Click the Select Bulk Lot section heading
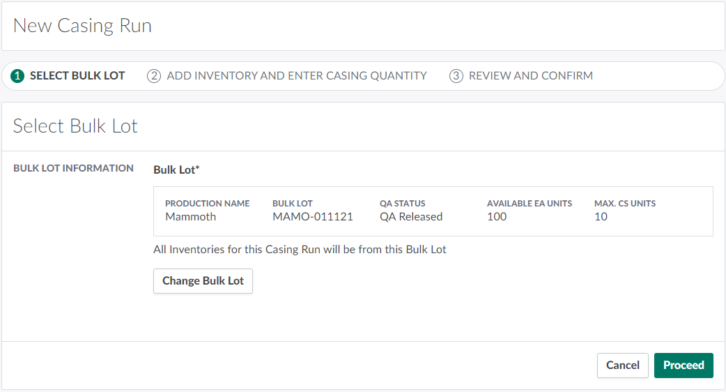Viewport: 726px width, 392px height. pos(75,126)
